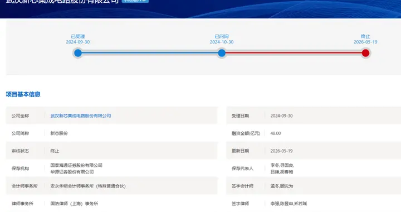Click the 签字律师 field label
Image resolution: width=401 pixels, height=212 pixels.
pyautogui.click(x=240, y=204)
